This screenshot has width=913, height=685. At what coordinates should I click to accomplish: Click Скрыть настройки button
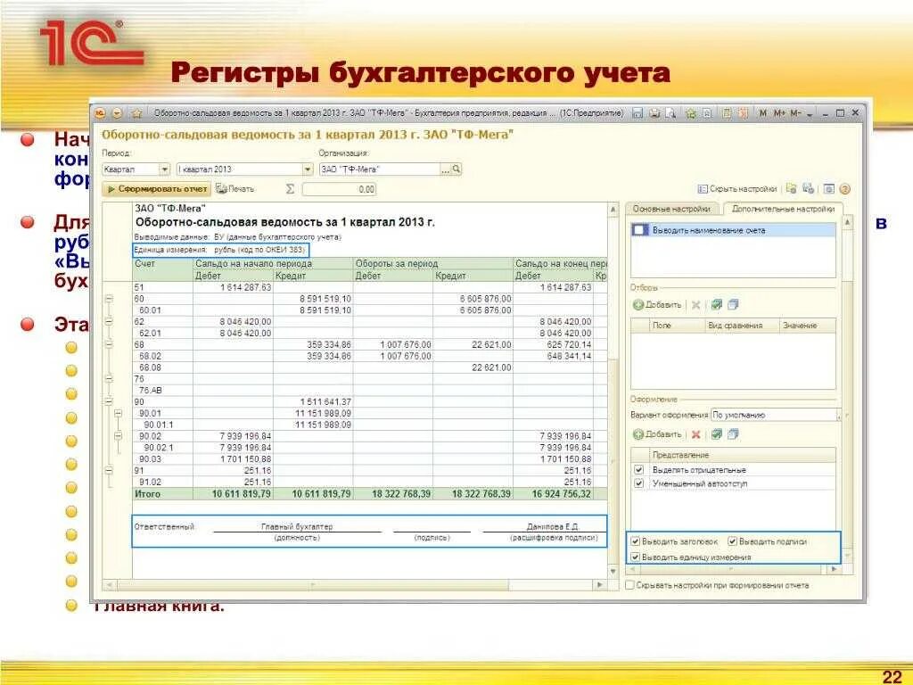(x=737, y=189)
